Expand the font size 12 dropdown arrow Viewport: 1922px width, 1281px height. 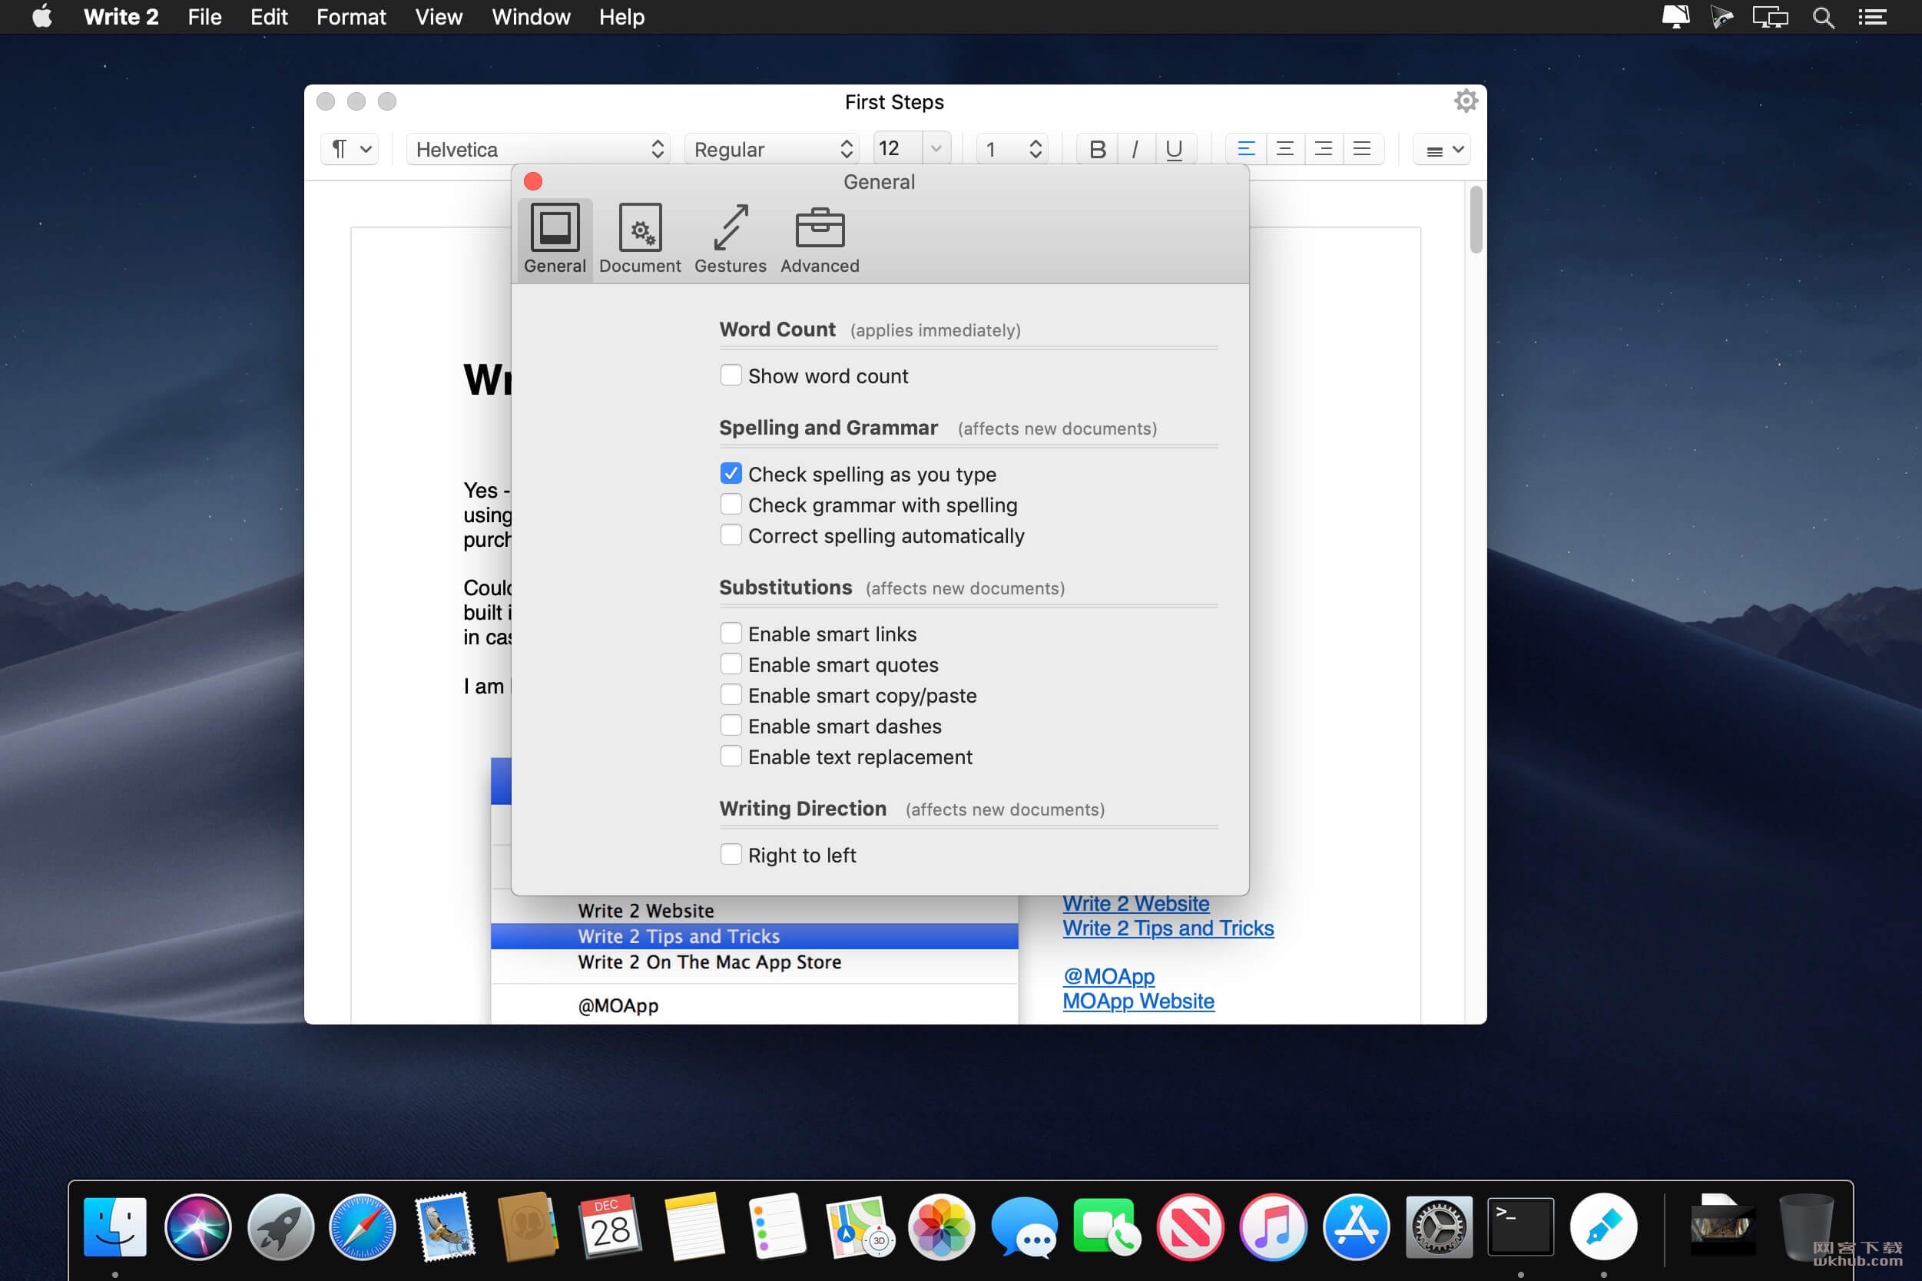(936, 149)
